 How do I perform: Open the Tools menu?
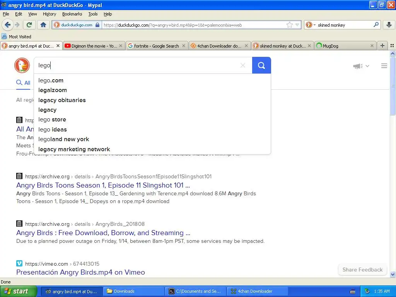(93, 14)
